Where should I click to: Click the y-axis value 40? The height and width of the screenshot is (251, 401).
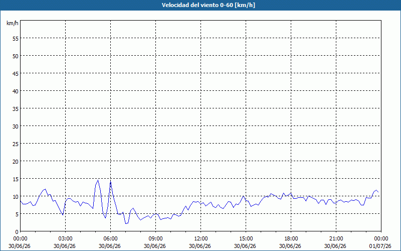click(x=16, y=91)
